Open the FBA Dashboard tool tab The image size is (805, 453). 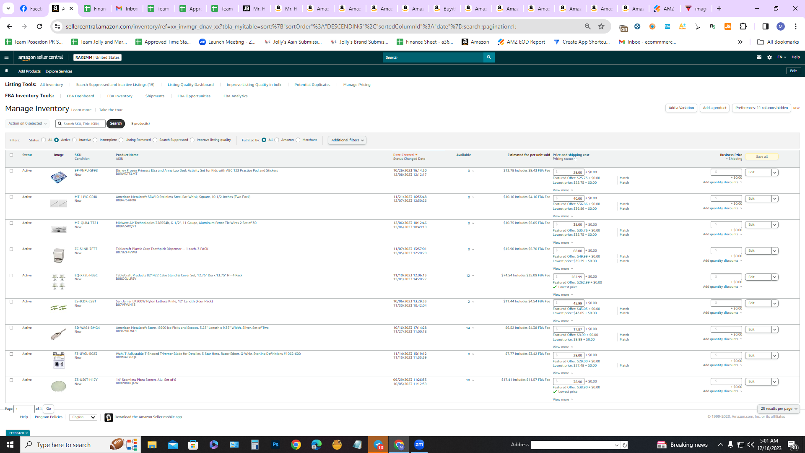point(80,96)
